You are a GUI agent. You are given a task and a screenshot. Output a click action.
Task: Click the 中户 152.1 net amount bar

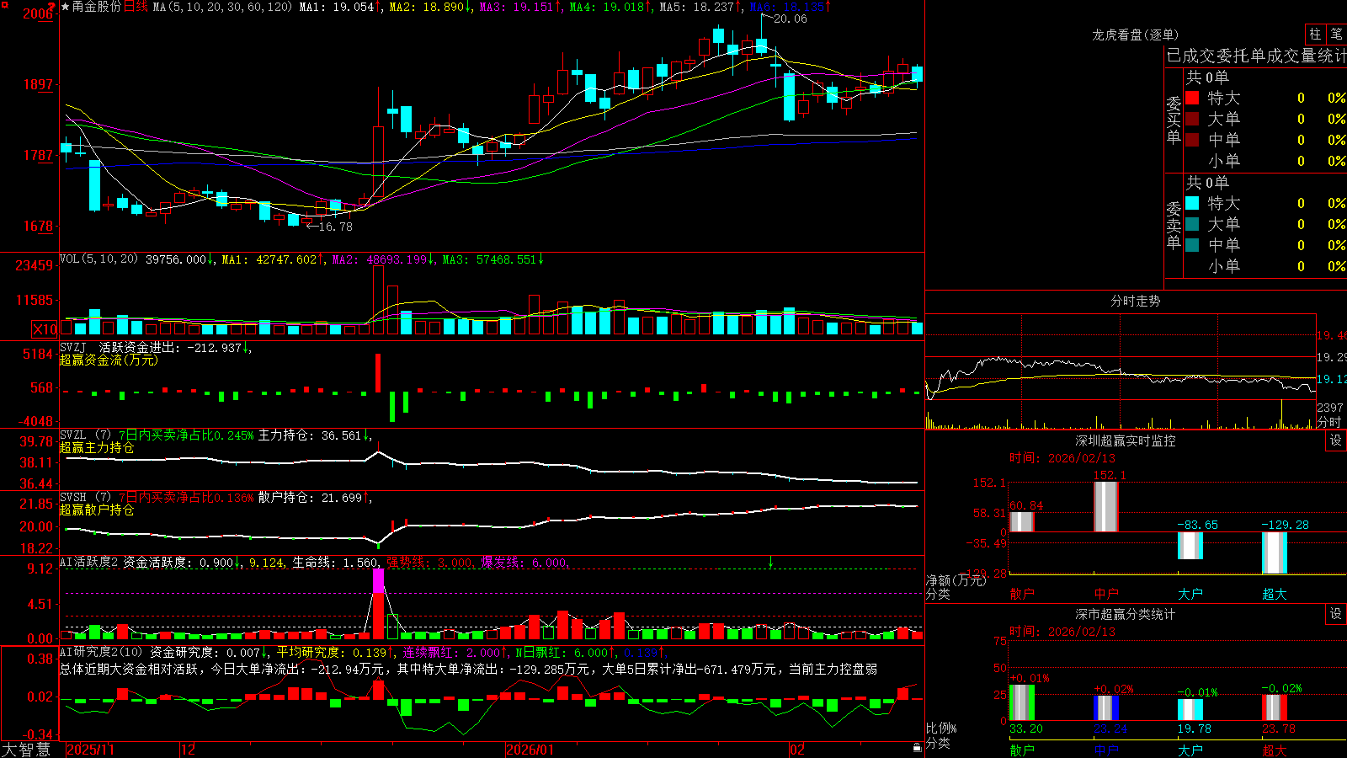pos(1106,507)
